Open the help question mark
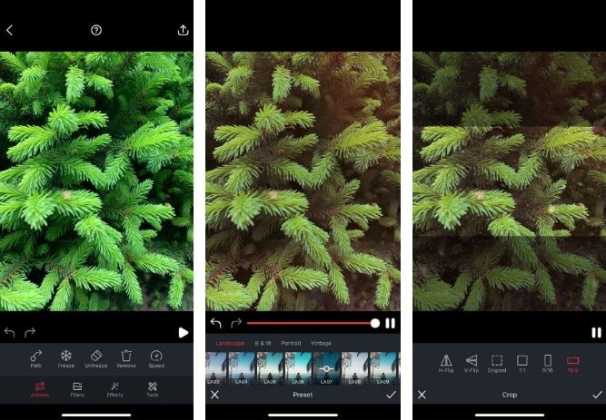Screen dimensions: 606x420 (96, 30)
